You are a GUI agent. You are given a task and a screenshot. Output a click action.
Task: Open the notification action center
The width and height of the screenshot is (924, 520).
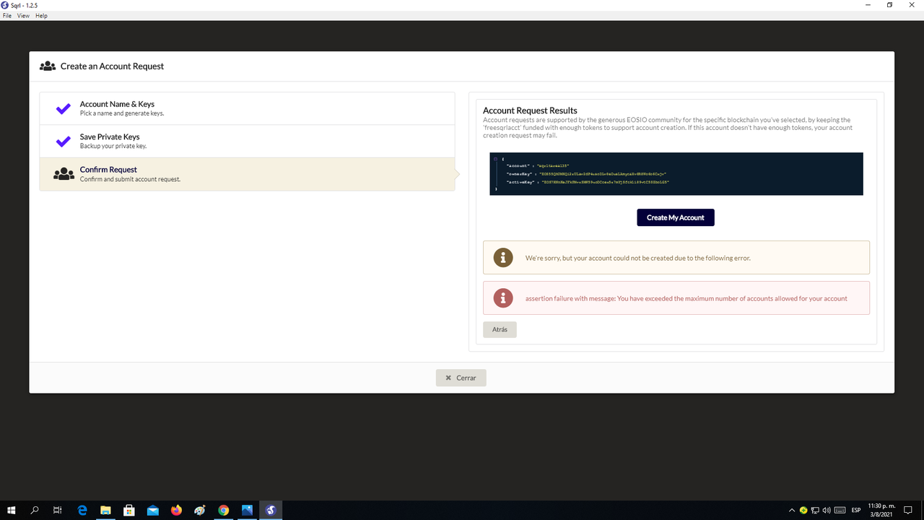[x=908, y=511]
